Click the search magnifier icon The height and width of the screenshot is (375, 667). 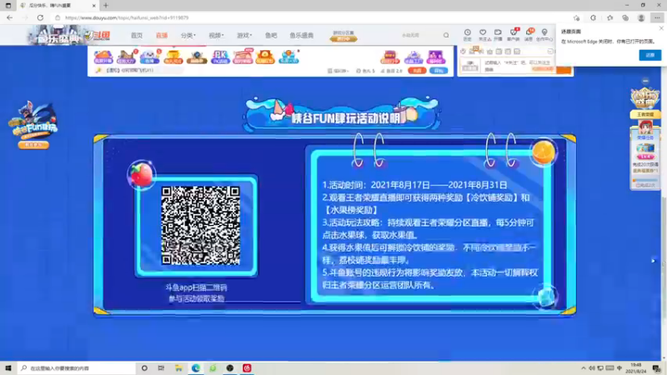point(446,35)
